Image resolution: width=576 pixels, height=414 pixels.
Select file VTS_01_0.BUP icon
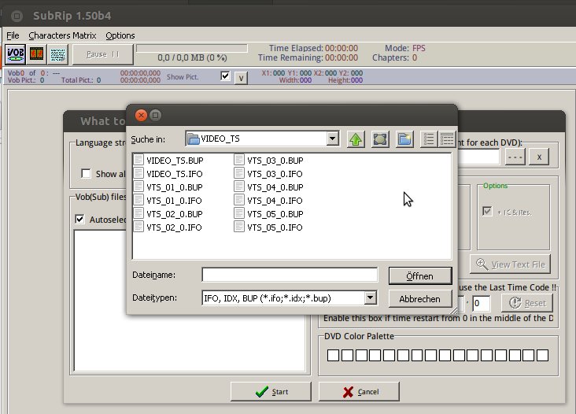(138, 187)
